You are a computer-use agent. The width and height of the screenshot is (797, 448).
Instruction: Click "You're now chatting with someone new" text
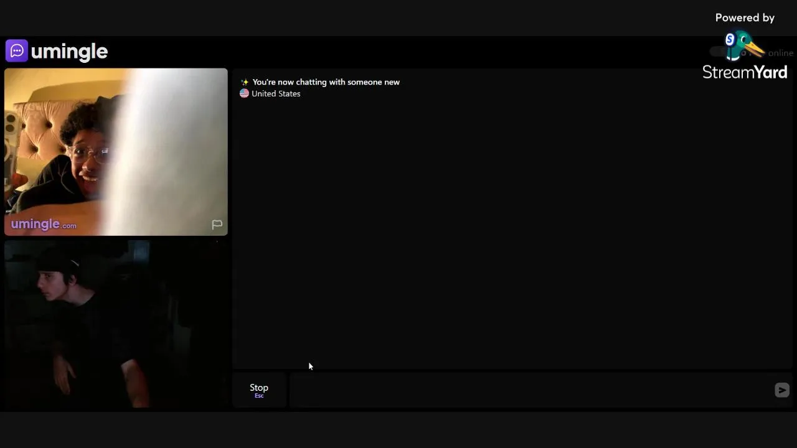click(326, 82)
